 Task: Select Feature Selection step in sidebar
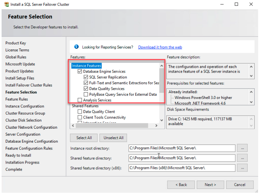coord(21,92)
